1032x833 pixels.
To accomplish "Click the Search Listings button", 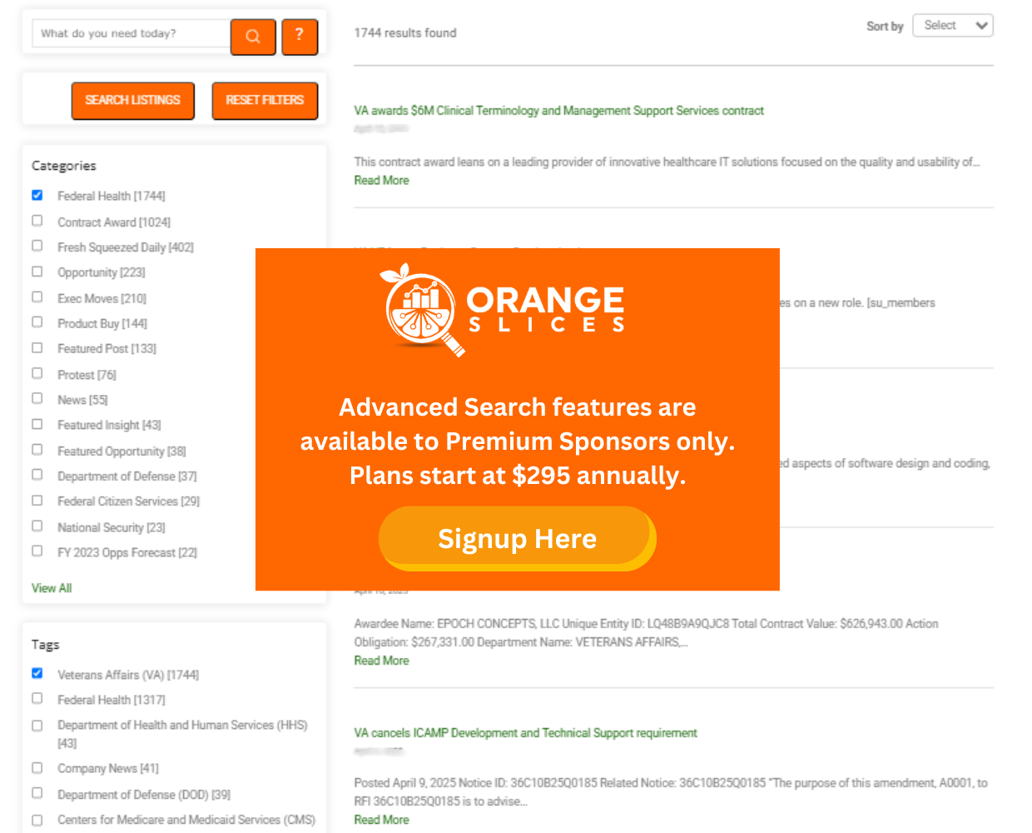I will point(132,100).
